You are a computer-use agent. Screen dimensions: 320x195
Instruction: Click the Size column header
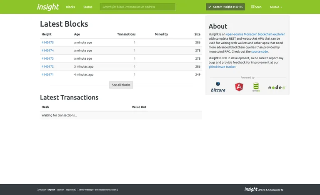pyautogui.click(x=197, y=34)
